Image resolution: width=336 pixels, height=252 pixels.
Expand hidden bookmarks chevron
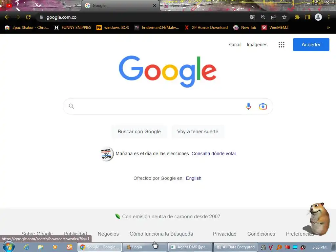328,28
